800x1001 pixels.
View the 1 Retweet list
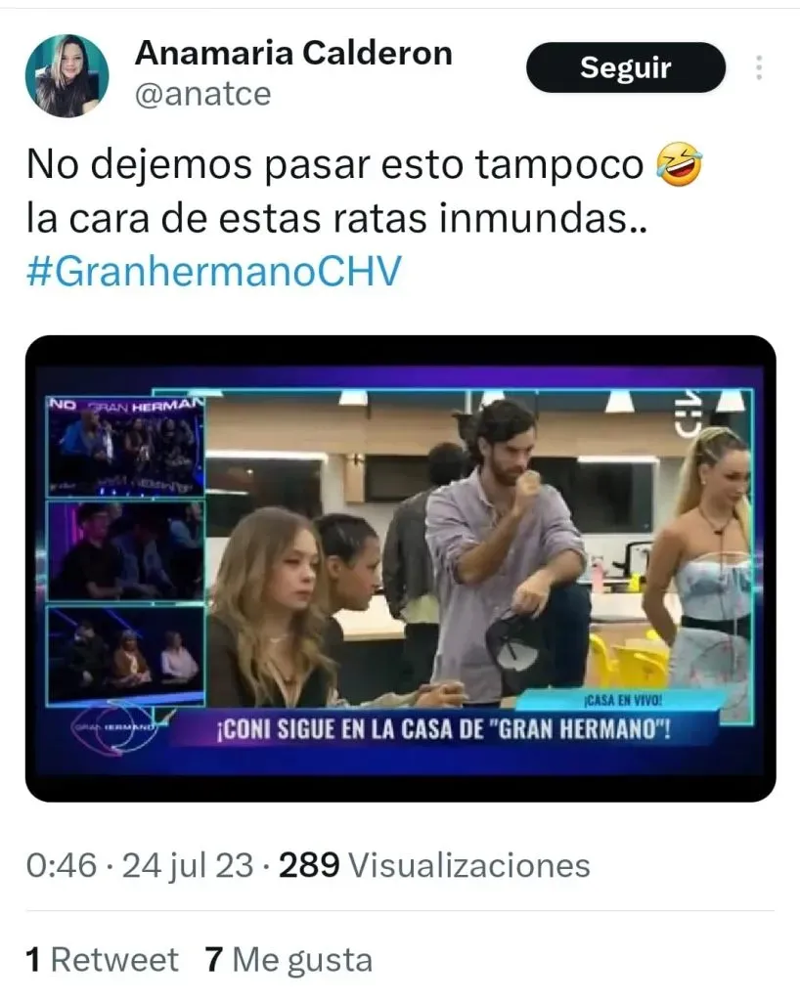tap(102, 960)
